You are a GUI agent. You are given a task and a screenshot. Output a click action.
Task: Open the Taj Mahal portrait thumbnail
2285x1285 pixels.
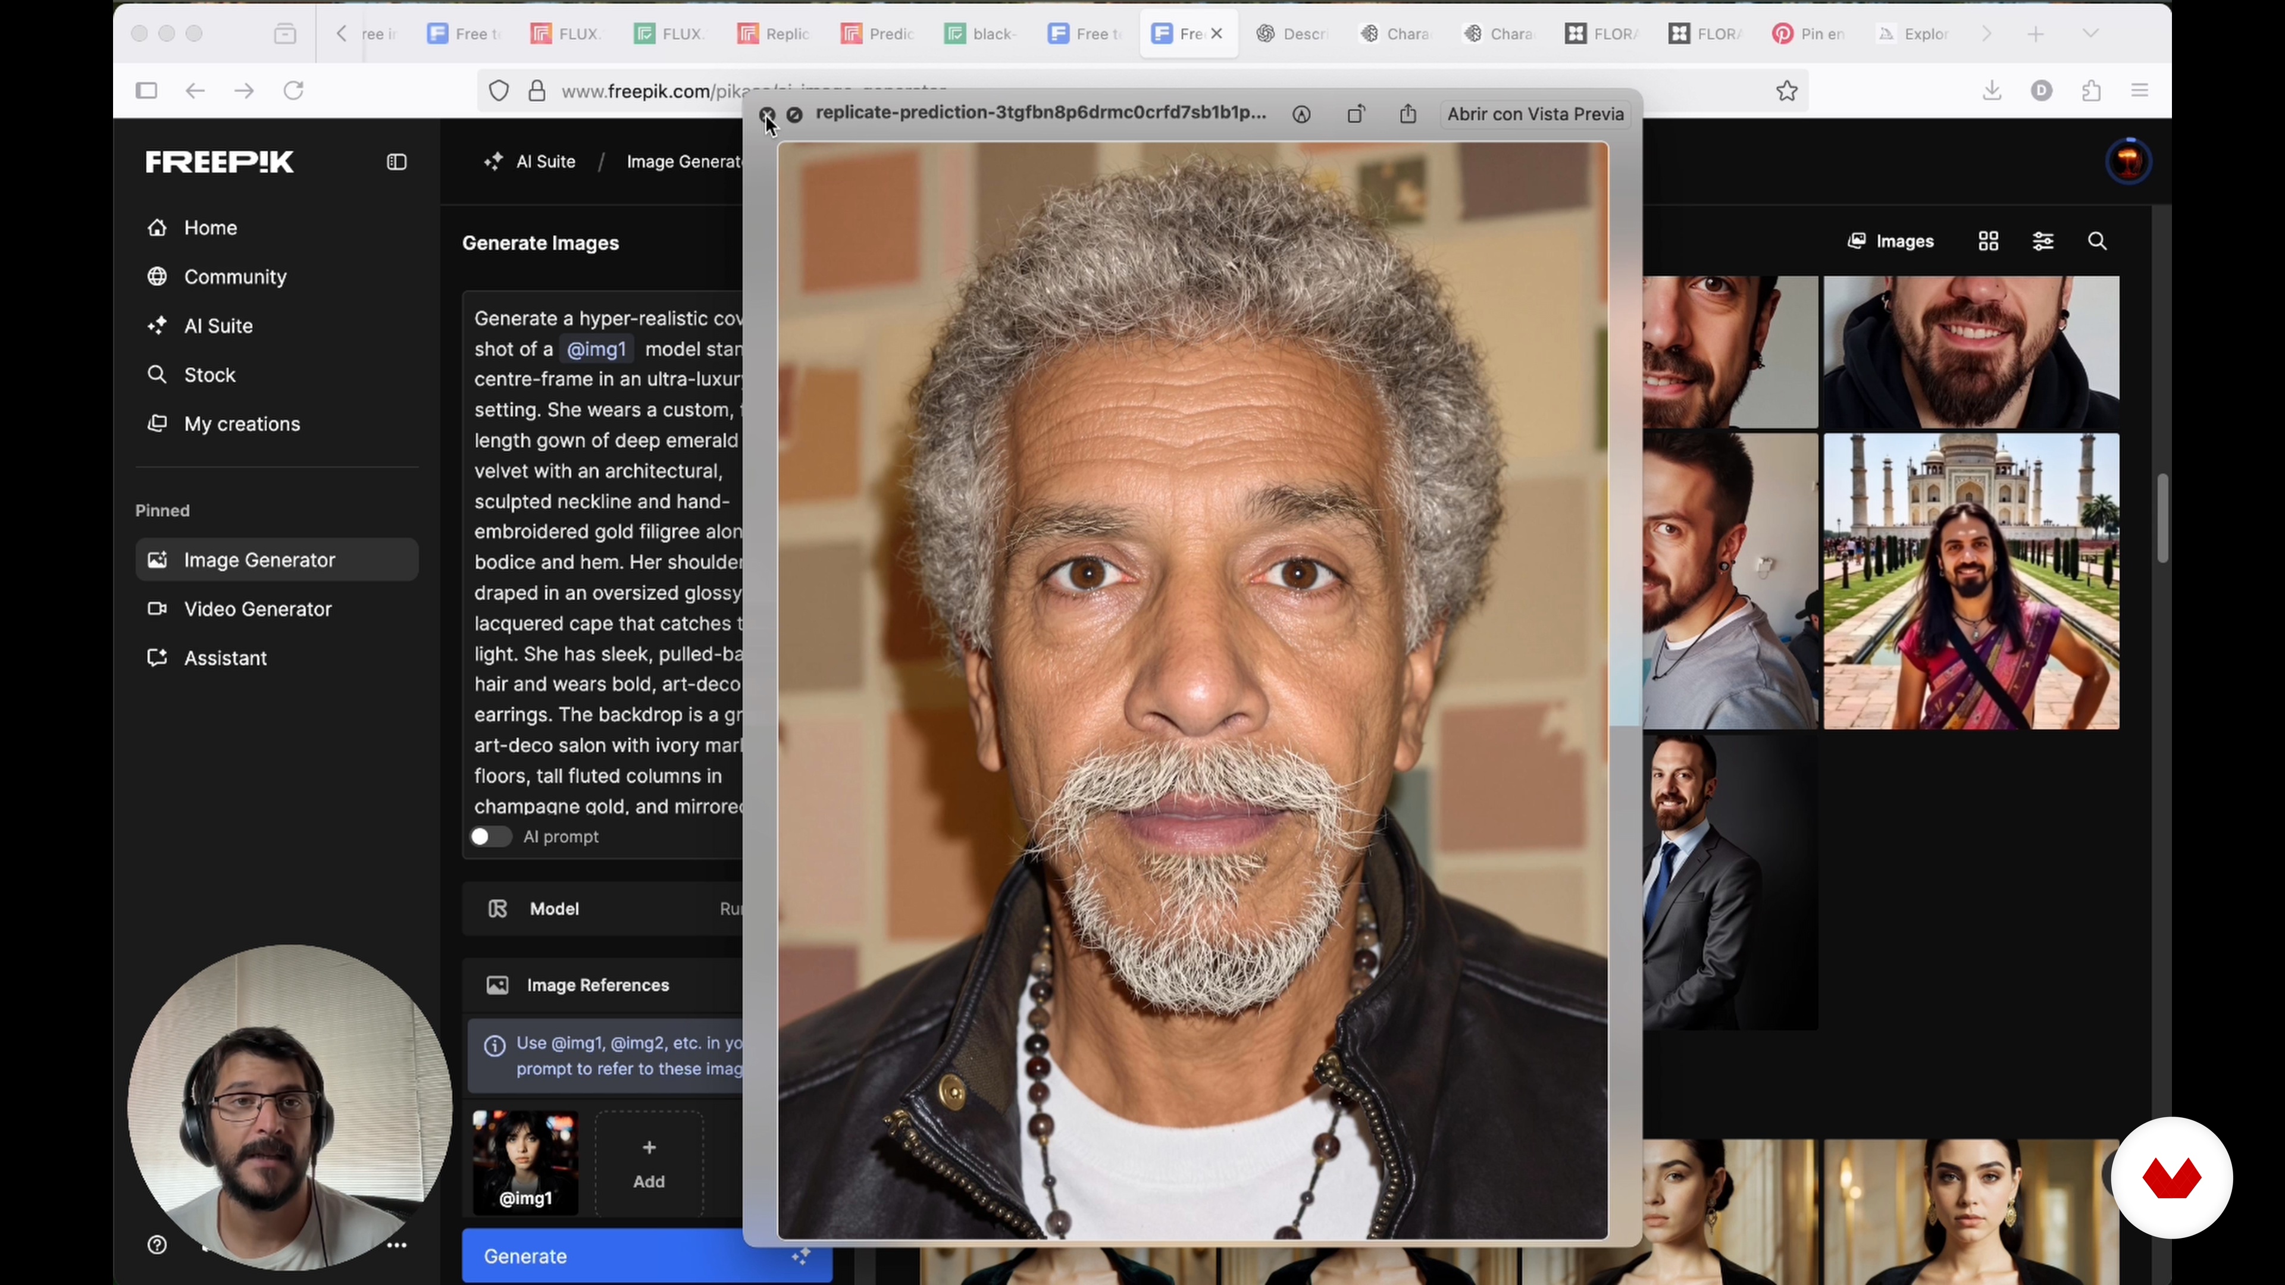[x=1971, y=581]
